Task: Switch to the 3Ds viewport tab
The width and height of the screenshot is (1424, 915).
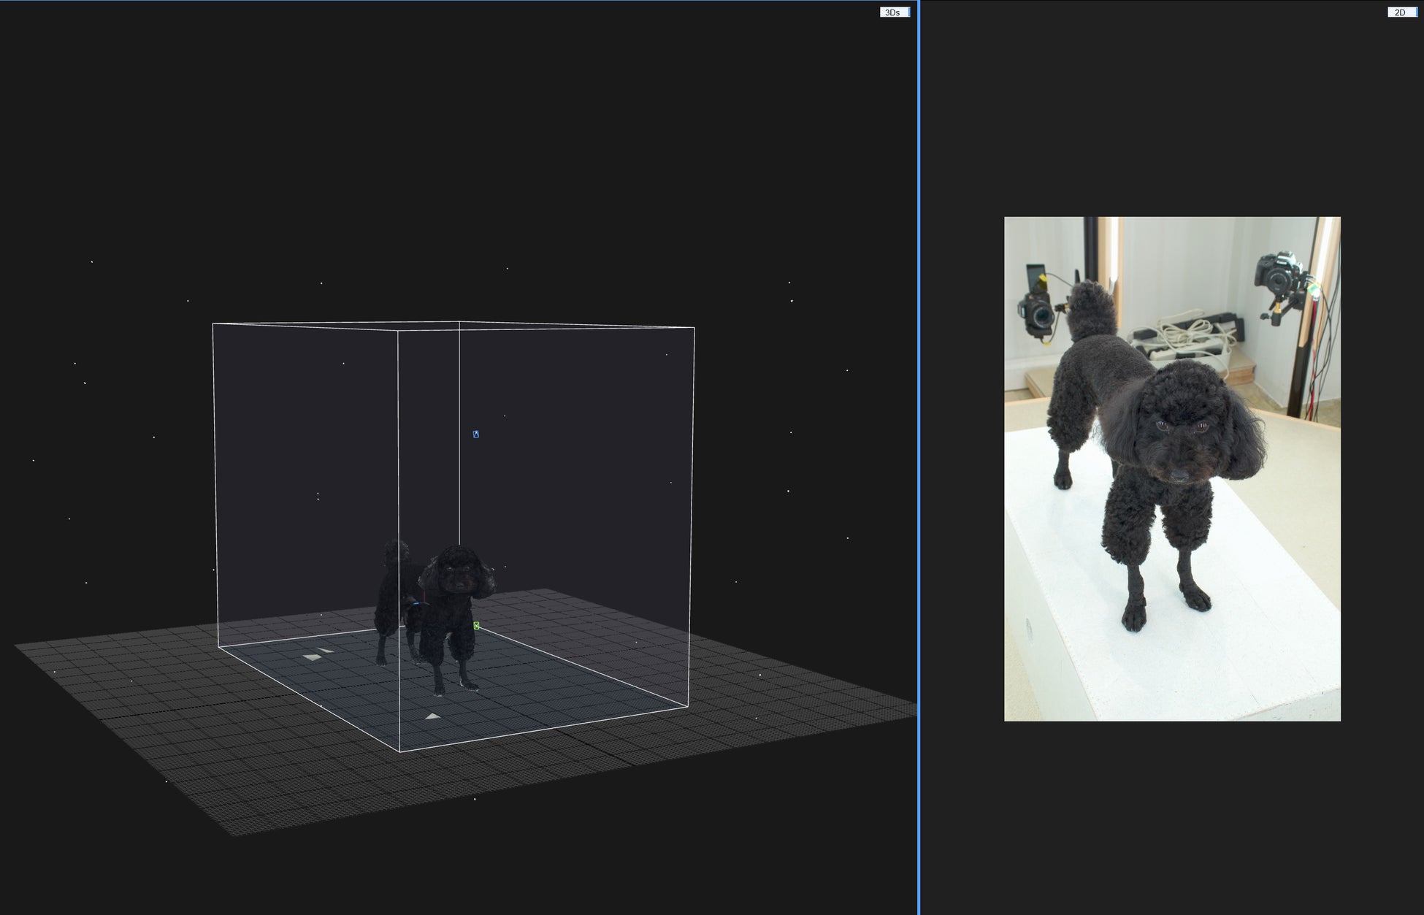Action: (892, 12)
